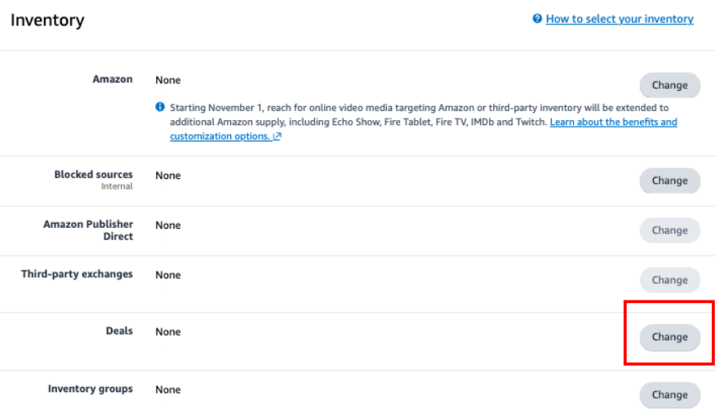Click the 'None' value in Amazon row

(x=168, y=80)
